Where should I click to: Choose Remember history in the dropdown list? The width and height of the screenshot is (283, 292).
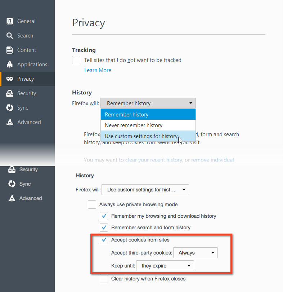(148, 114)
